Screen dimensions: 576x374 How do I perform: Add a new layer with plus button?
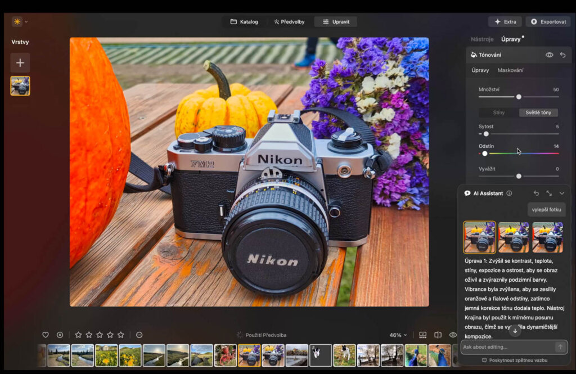pyautogui.click(x=20, y=63)
